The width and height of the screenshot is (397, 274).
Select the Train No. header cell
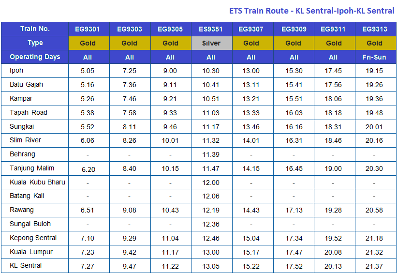(x=35, y=29)
